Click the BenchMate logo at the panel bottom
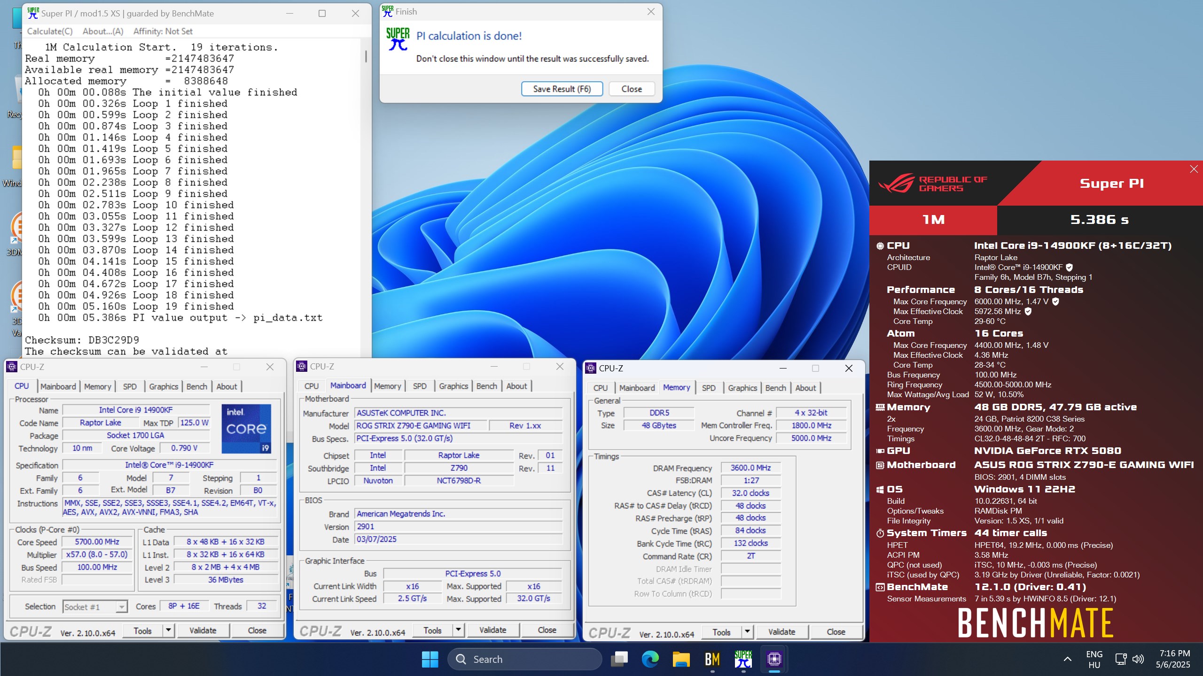This screenshot has height=676, width=1203. (x=1035, y=622)
